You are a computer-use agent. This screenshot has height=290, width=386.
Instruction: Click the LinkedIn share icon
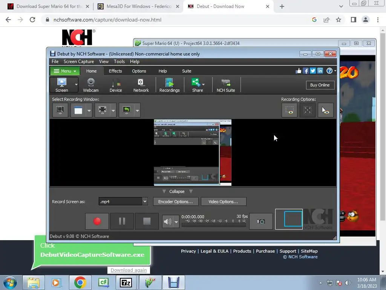(320, 71)
